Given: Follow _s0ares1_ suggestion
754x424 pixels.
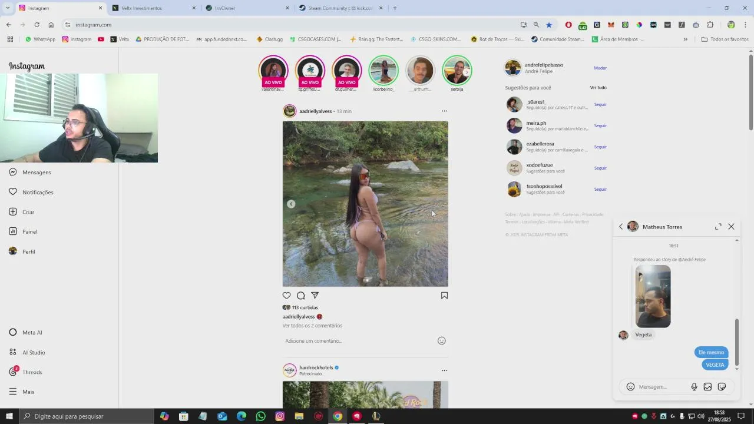Looking at the screenshot, I should pyautogui.click(x=600, y=104).
